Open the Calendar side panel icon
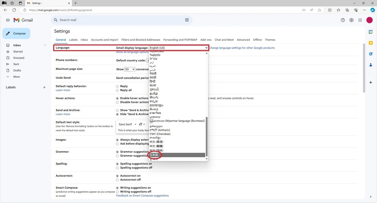 371,32
